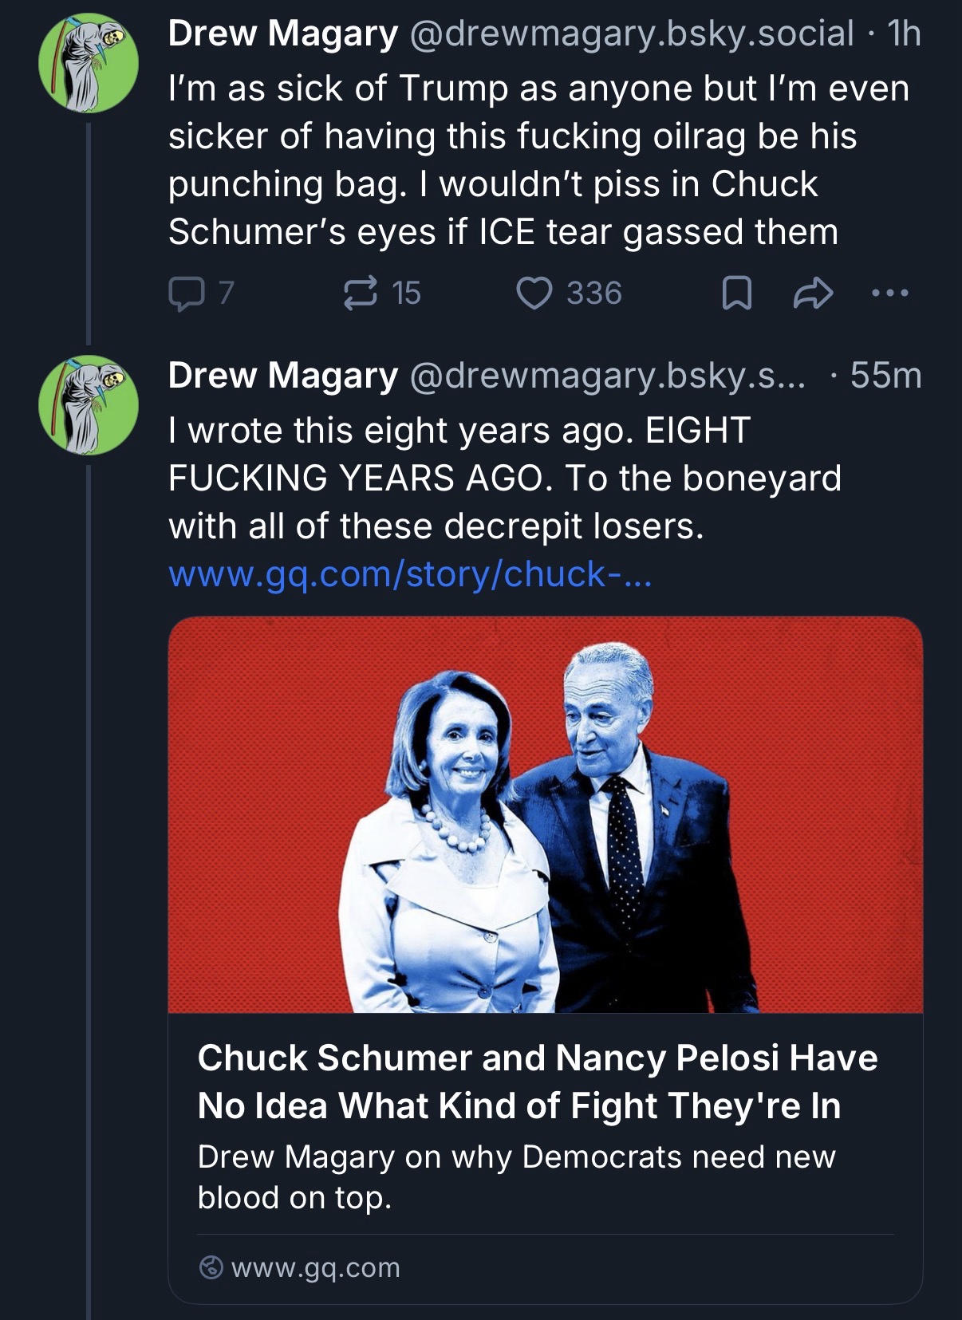Click Drew Magary name on first post
Screen dimensions: 962x1320
tap(282, 34)
